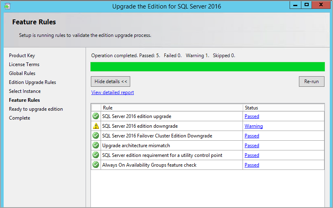Click the green progress bar
Image resolution: width=333 pixels, height=208 pixels.
click(207, 67)
